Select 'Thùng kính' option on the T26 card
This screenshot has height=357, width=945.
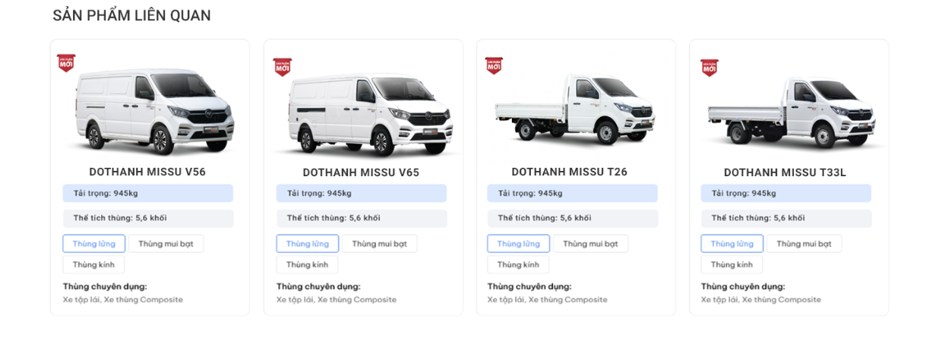tap(518, 264)
